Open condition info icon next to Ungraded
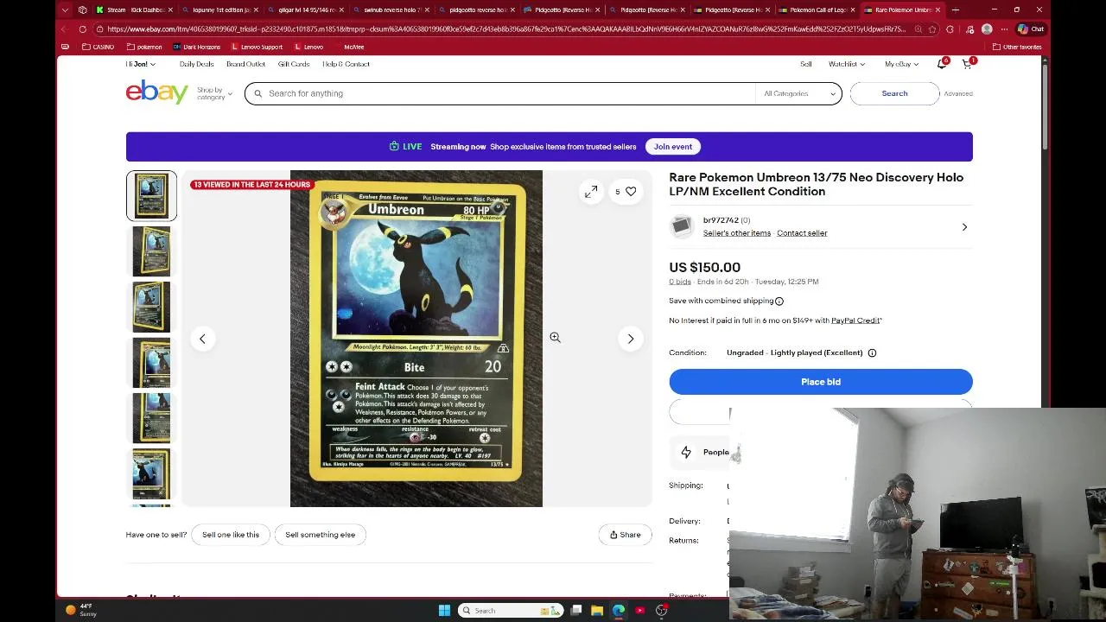The width and height of the screenshot is (1106, 622). (x=872, y=352)
